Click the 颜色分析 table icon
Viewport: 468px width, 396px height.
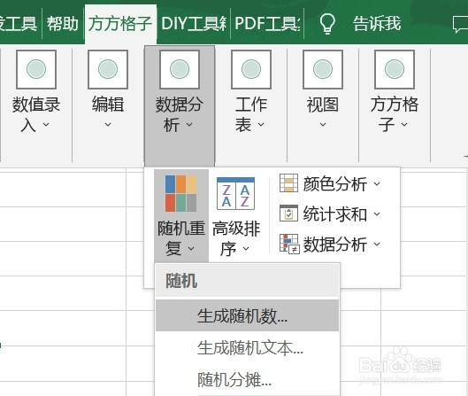(x=288, y=182)
